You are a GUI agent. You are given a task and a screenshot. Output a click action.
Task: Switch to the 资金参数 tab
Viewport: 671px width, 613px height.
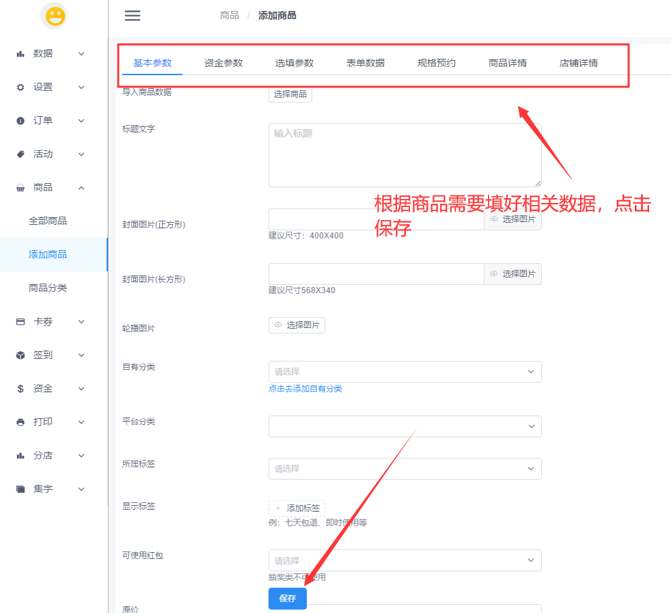pos(223,63)
